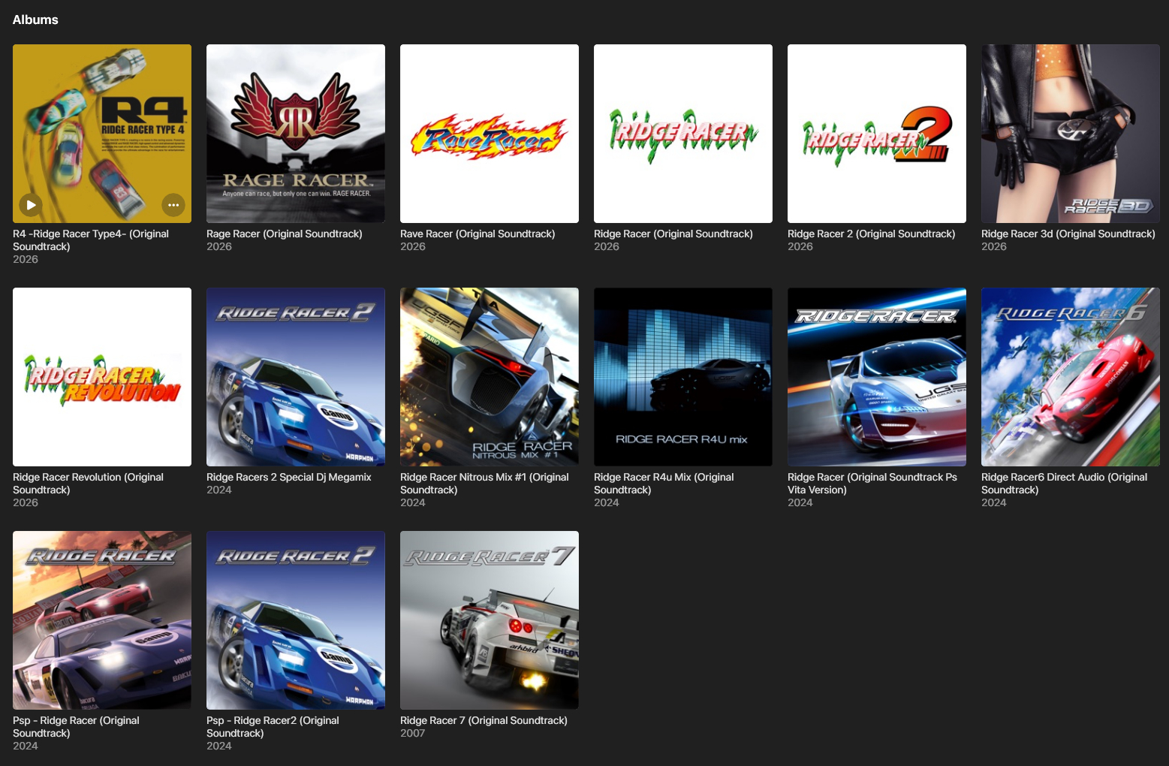The width and height of the screenshot is (1169, 766).
Task: Play the R4 Ridge Racer Type4 album
Action: (x=31, y=204)
